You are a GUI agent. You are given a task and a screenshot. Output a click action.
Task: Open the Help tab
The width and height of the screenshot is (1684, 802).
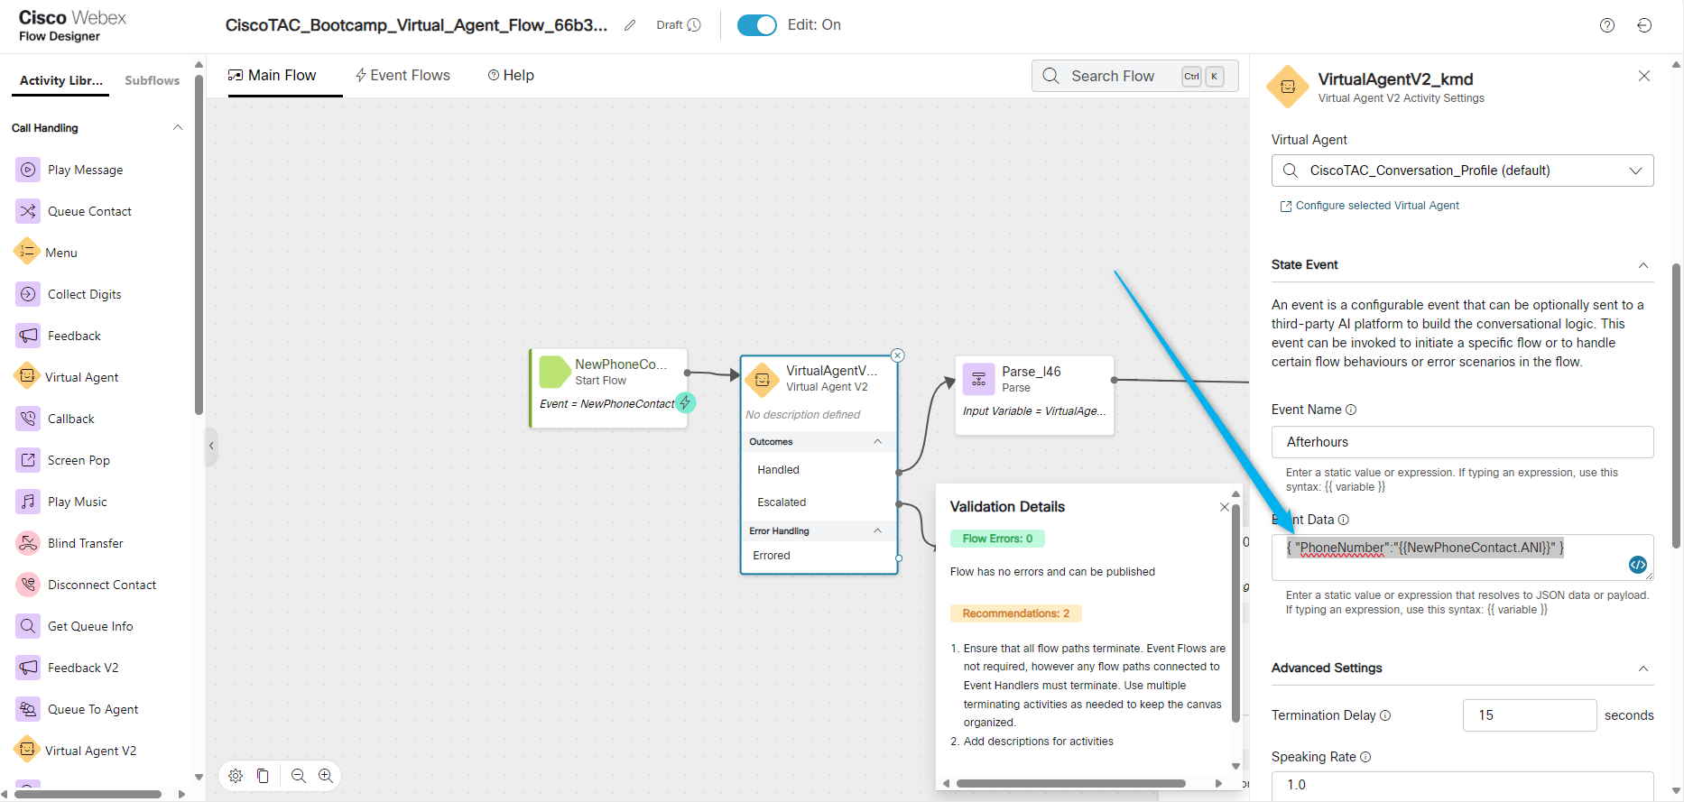coord(511,76)
